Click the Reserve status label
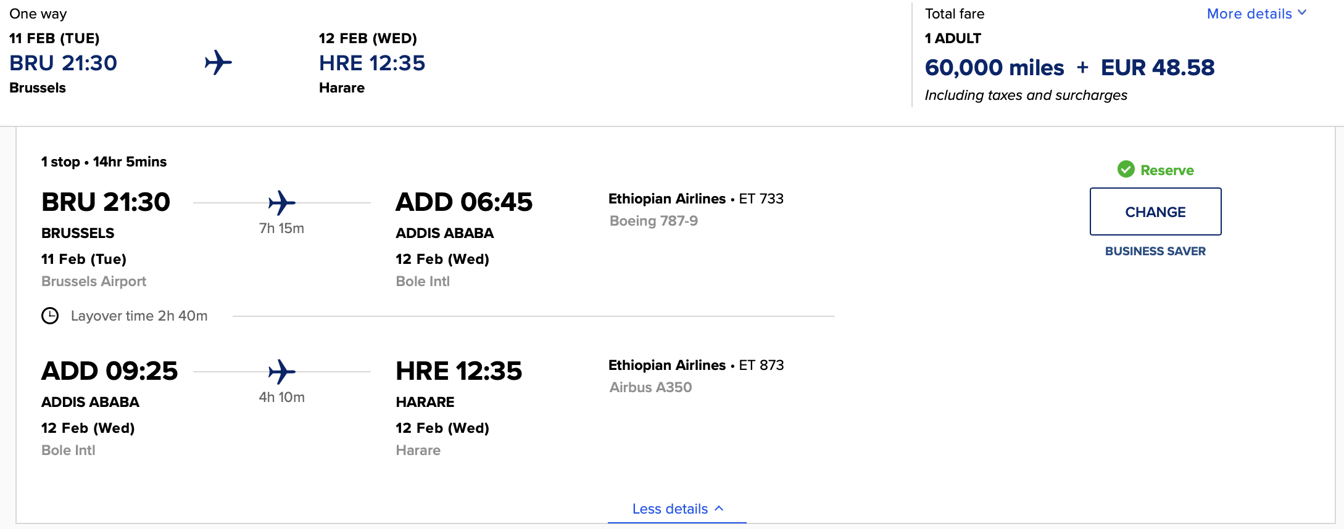The height and width of the screenshot is (529, 1344). 1166,170
